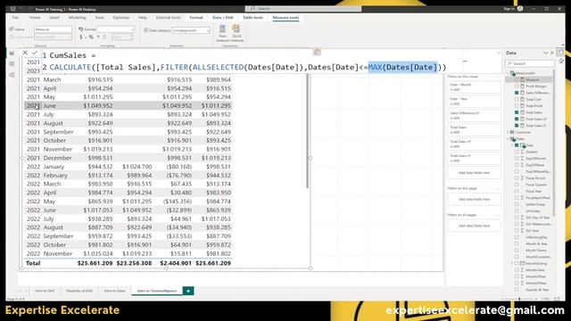Viewport: 571px width, 321px height.
Task: Open Table view from left sidebar
Action: click(12, 64)
